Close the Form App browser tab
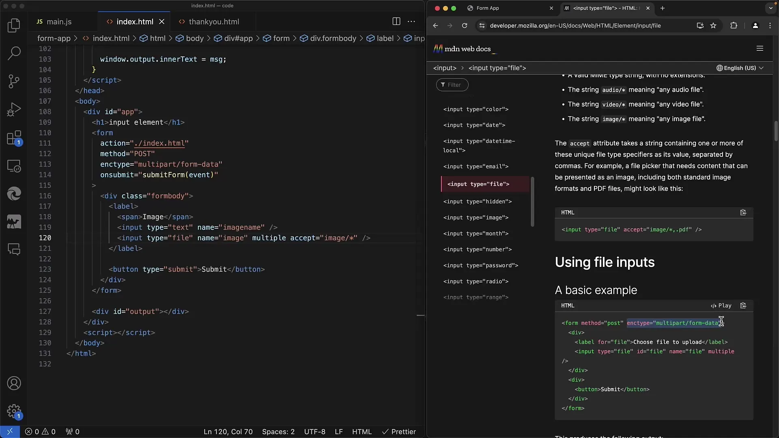779x438 pixels. click(551, 8)
